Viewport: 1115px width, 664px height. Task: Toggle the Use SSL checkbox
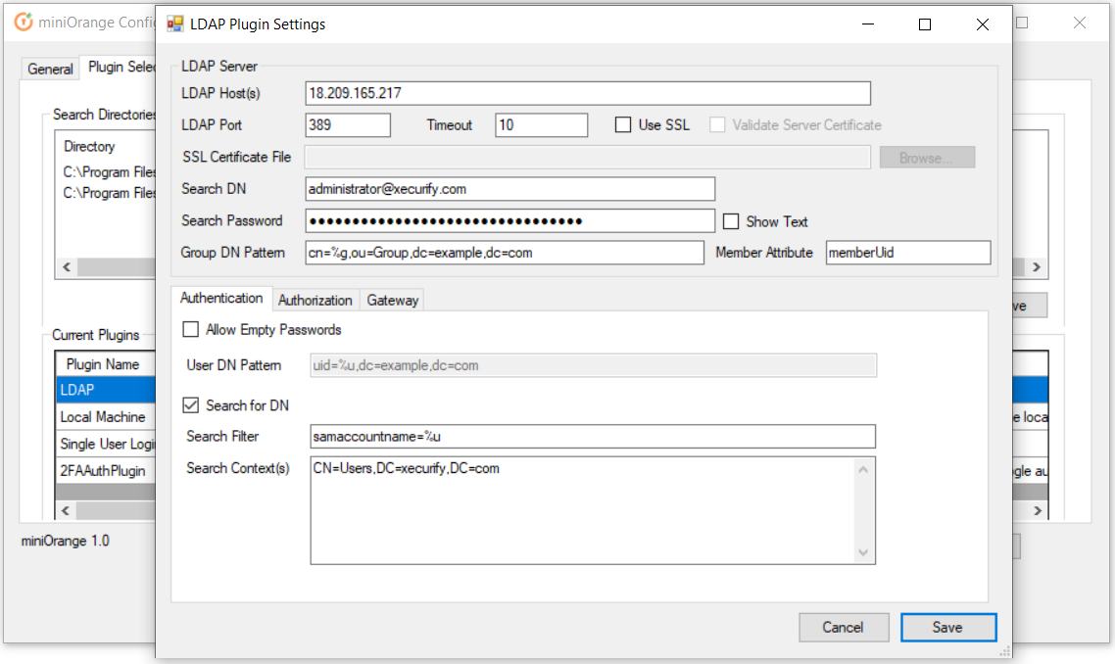(x=623, y=125)
